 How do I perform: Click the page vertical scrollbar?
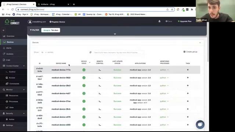click(208, 42)
